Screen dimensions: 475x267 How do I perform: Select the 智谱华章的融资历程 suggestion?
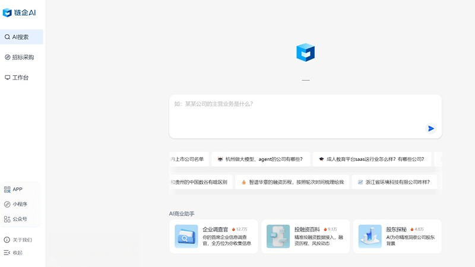292,182
